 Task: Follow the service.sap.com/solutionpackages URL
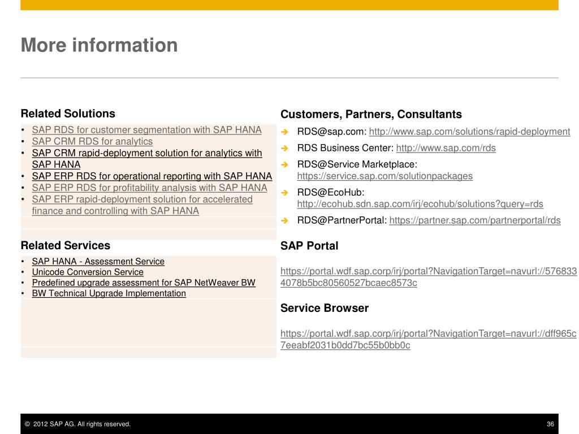point(384,176)
